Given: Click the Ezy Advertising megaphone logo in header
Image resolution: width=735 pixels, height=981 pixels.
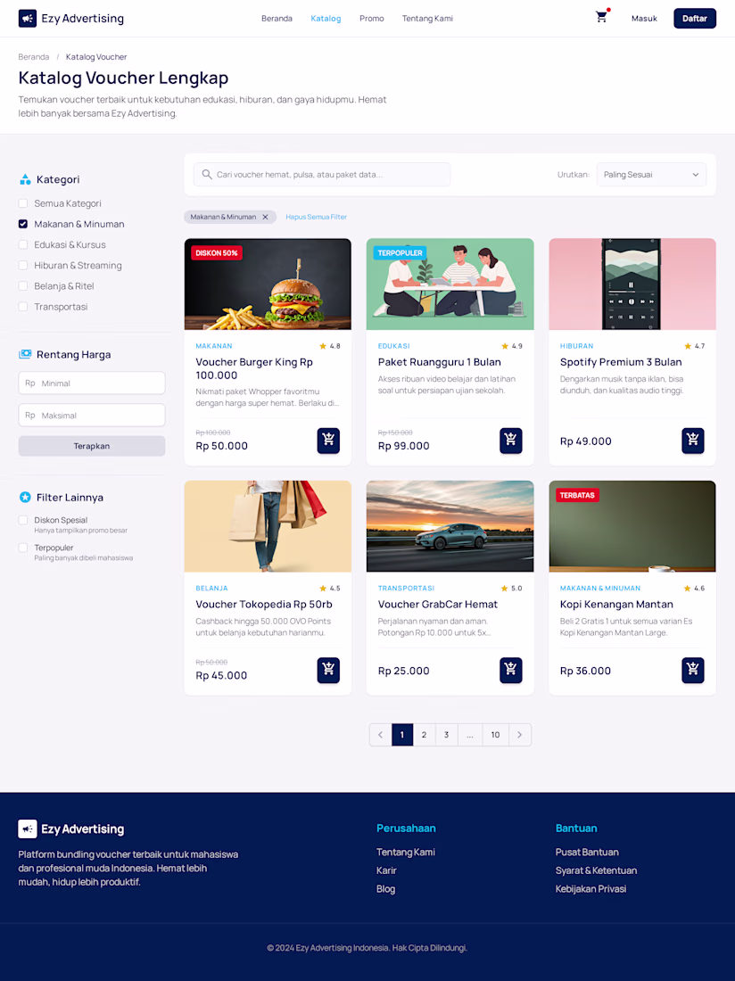Looking at the screenshot, I should [x=28, y=18].
